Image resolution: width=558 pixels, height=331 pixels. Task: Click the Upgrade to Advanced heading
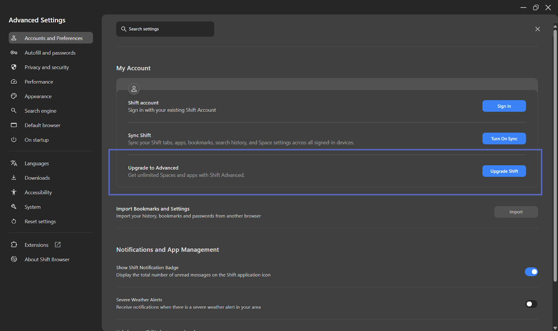pyautogui.click(x=153, y=168)
